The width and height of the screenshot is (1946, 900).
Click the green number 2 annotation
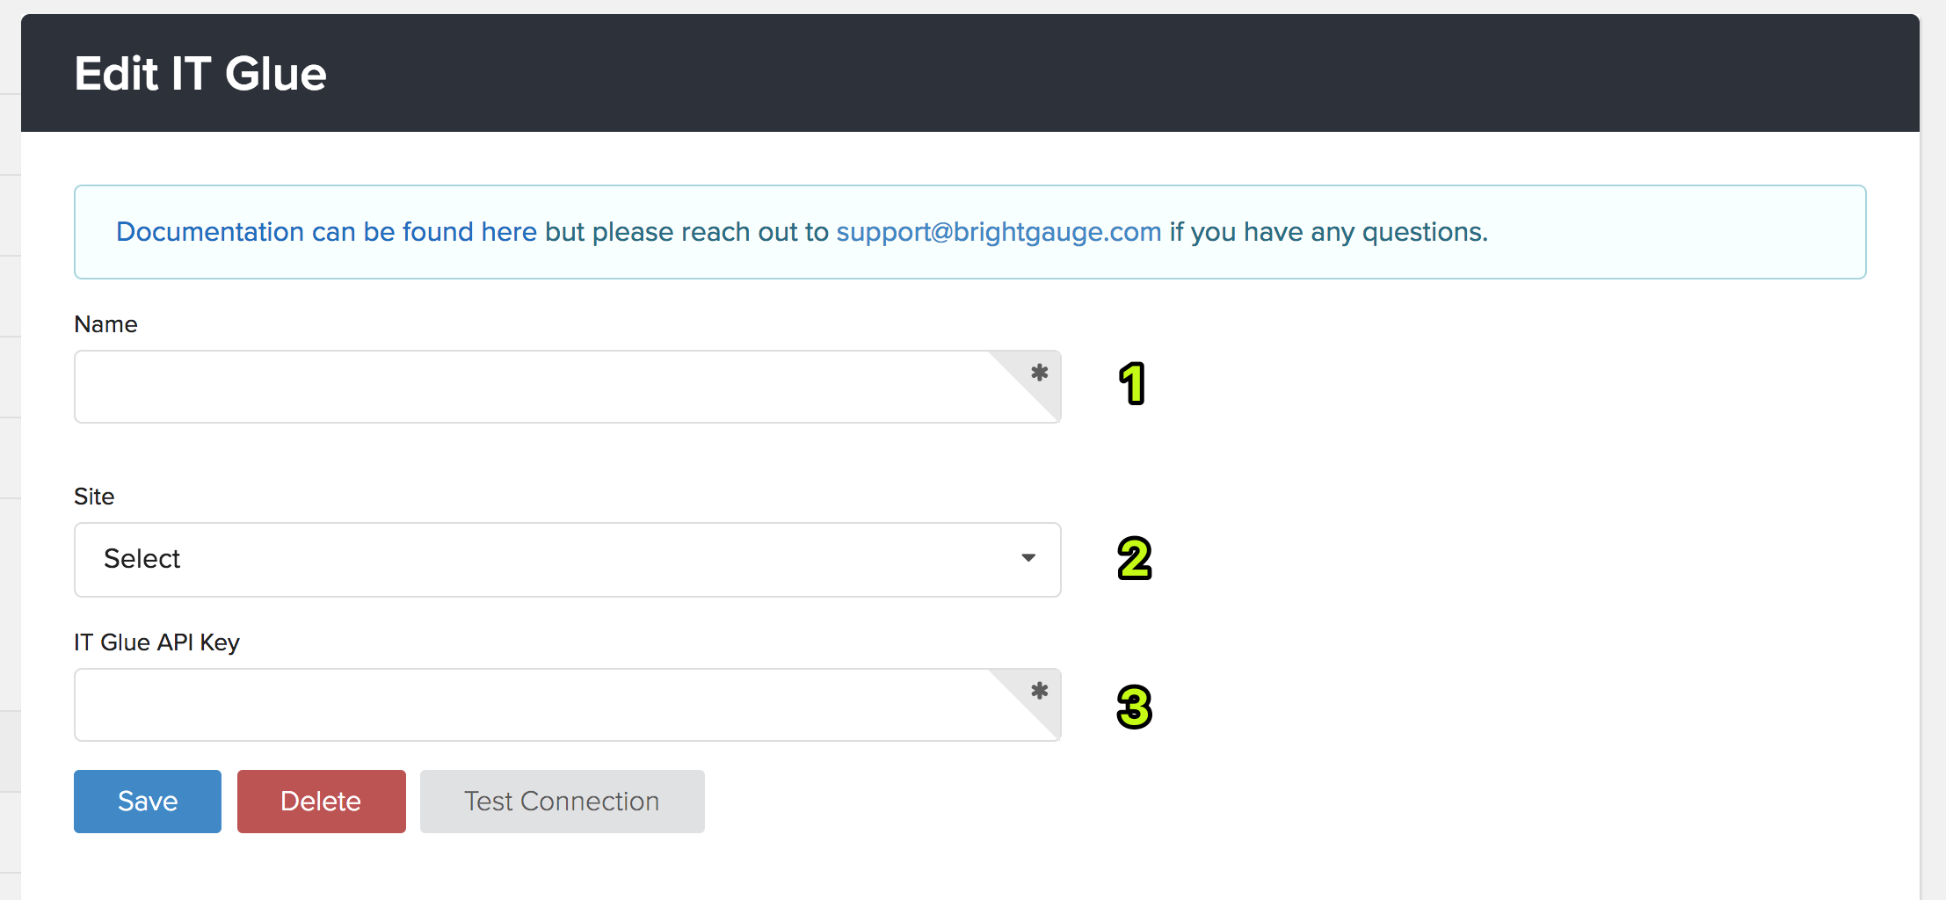pos(1135,558)
